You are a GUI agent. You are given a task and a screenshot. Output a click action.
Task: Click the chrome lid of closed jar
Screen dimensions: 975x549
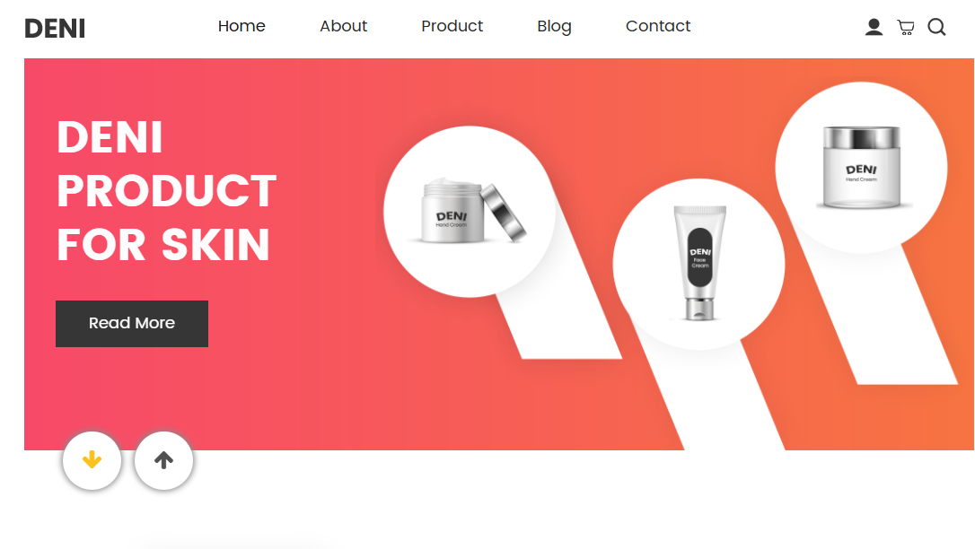pos(862,137)
